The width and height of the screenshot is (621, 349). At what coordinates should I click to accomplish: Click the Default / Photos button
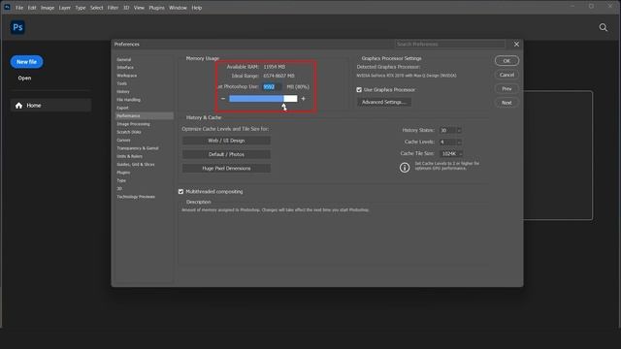(226, 154)
